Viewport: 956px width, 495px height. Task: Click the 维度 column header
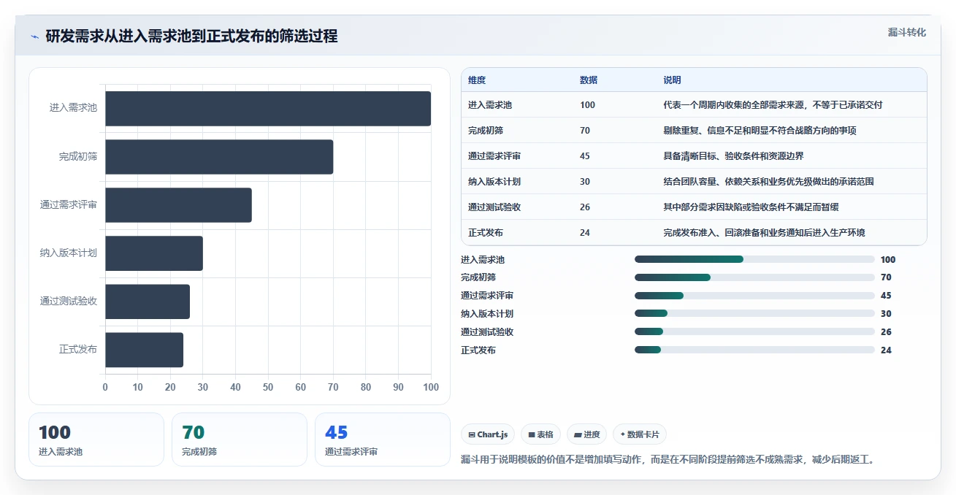pyautogui.click(x=477, y=80)
